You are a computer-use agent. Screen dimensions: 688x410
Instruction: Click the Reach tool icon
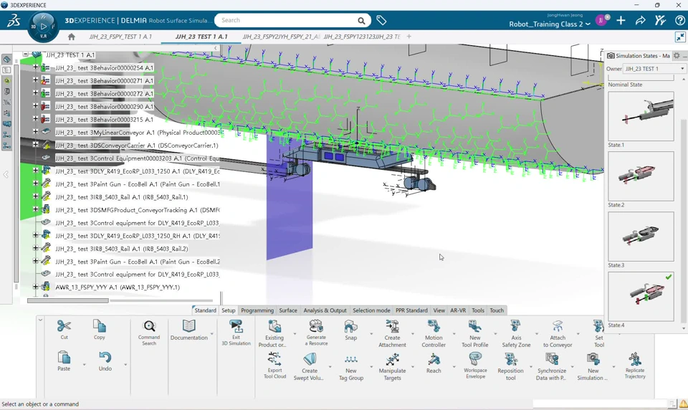(434, 359)
